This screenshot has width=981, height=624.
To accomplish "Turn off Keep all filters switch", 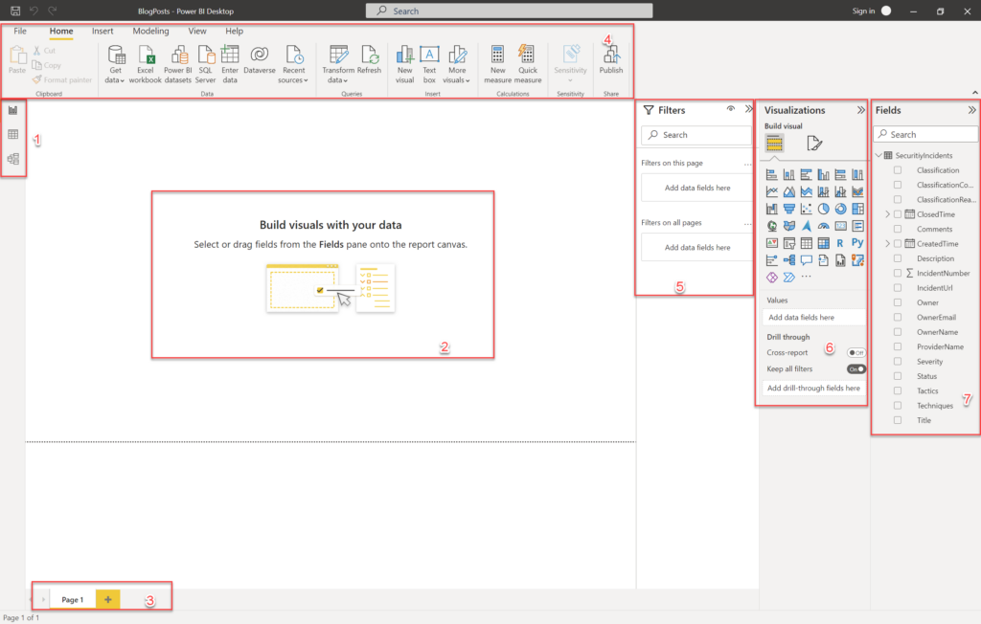I will click(856, 368).
